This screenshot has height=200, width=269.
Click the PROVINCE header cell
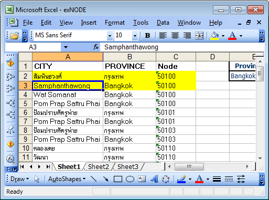tap(130, 66)
